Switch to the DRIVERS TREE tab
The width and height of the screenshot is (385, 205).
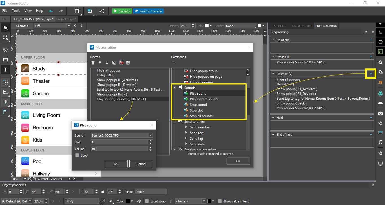(302, 26)
